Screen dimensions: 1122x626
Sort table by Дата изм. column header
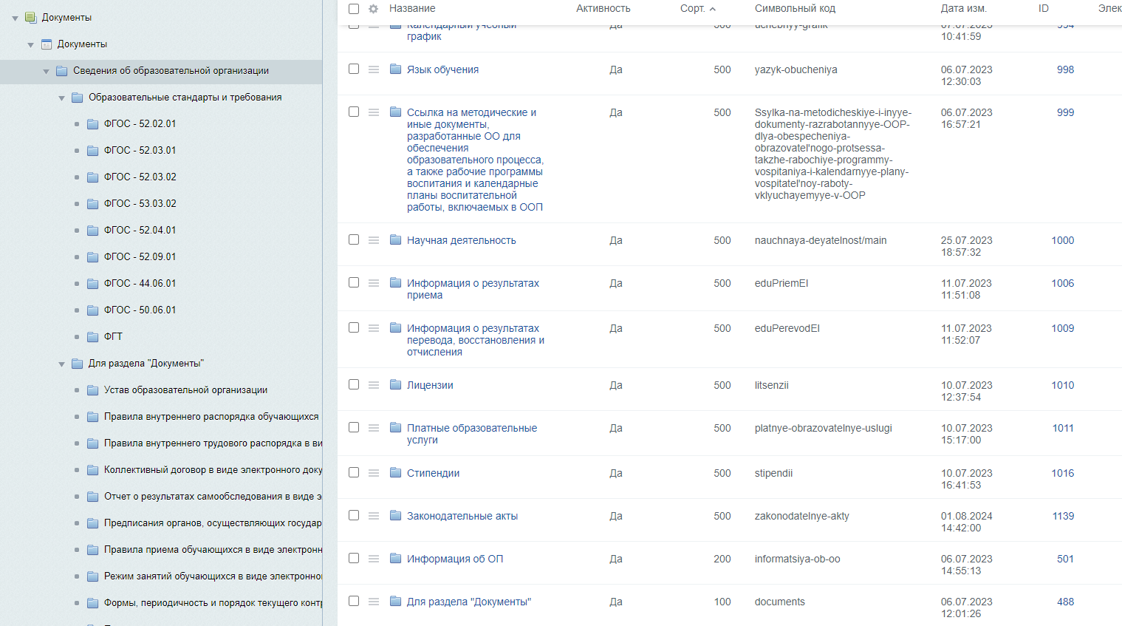963,9
